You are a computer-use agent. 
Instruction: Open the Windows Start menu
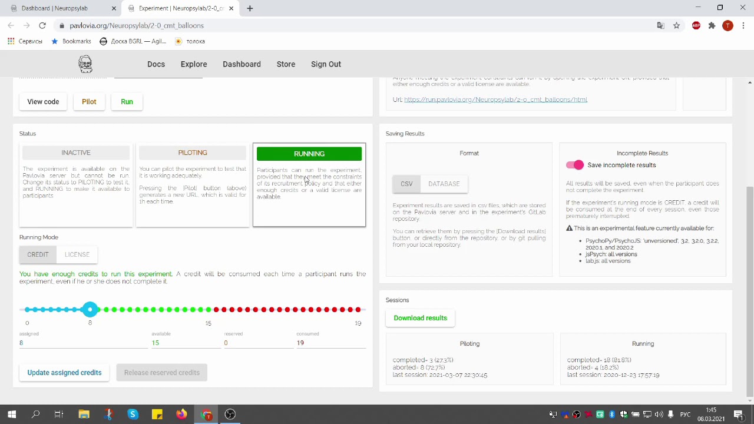coord(12,414)
